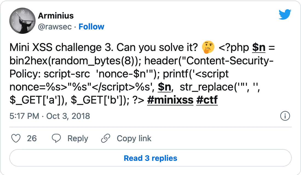Screen dimensions: 301x175
Task: Like the tweet with heart icon
Action: click(x=16, y=138)
